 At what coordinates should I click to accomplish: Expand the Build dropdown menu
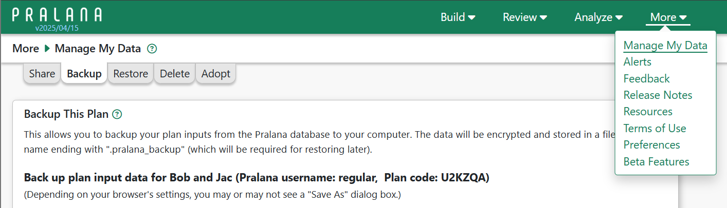[458, 17]
